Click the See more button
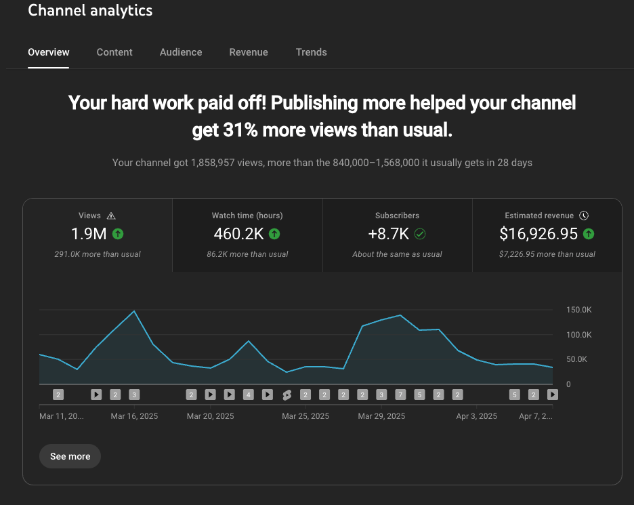Screen dimensions: 634x505 pyautogui.click(x=70, y=456)
